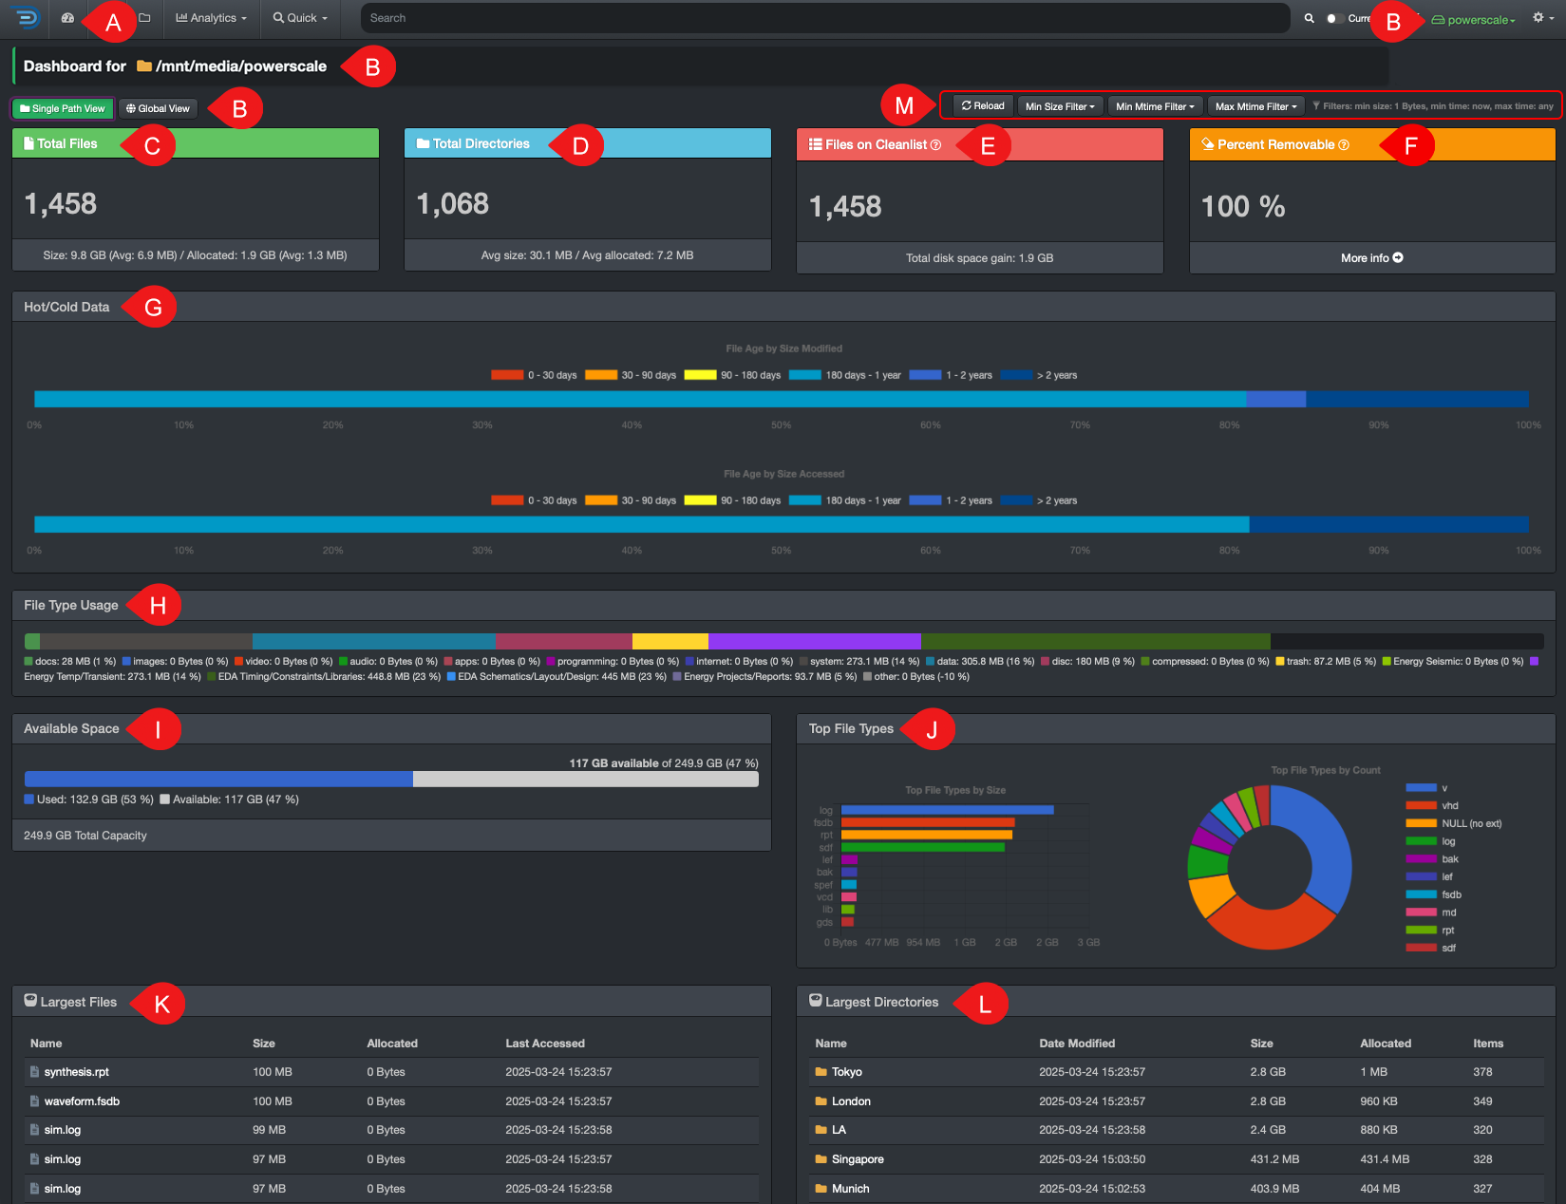Click the Allocated header in Largest Files

(392, 1044)
